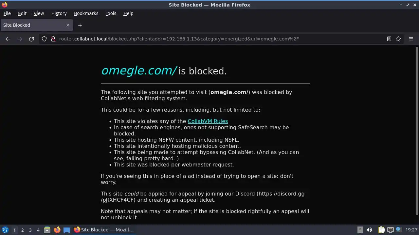Image resolution: width=419 pixels, height=235 pixels.
Task: Open removable media tray icon
Action: click(x=360, y=230)
